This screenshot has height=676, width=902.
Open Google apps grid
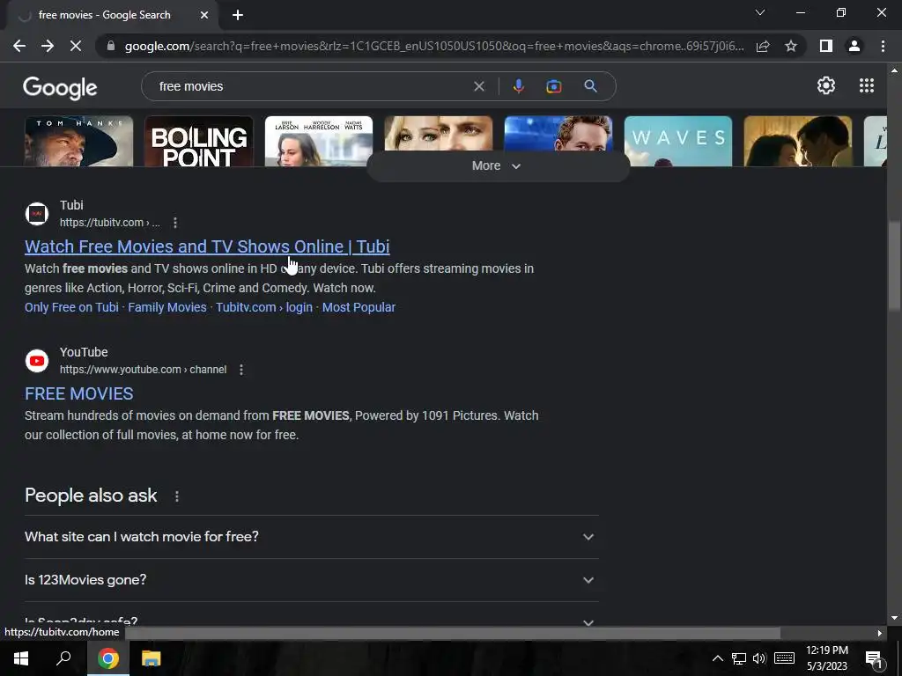tap(867, 85)
